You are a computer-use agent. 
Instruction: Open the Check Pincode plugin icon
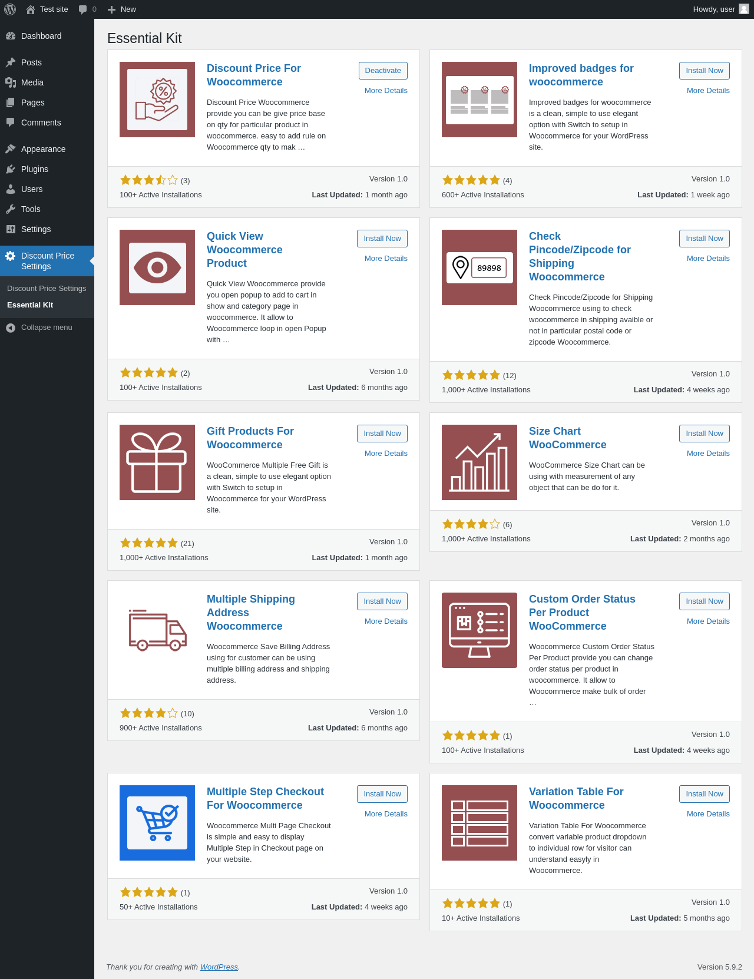pyautogui.click(x=479, y=267)
